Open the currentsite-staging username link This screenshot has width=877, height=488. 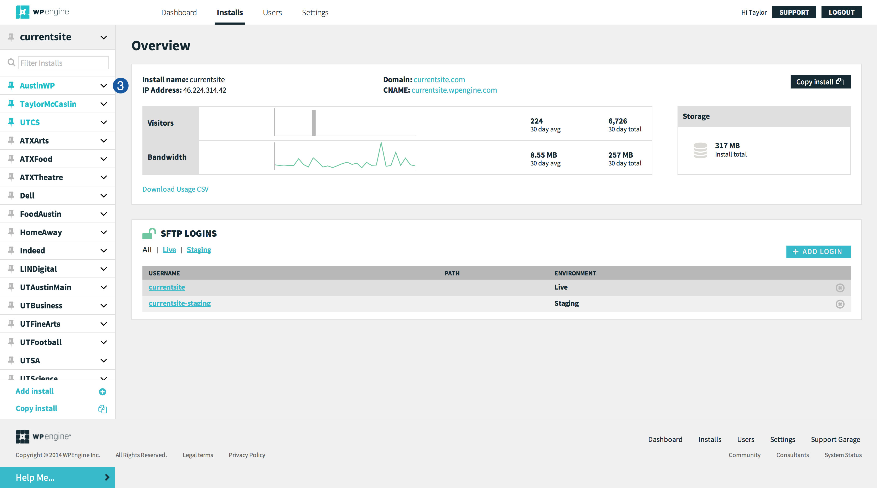[180, 303]
